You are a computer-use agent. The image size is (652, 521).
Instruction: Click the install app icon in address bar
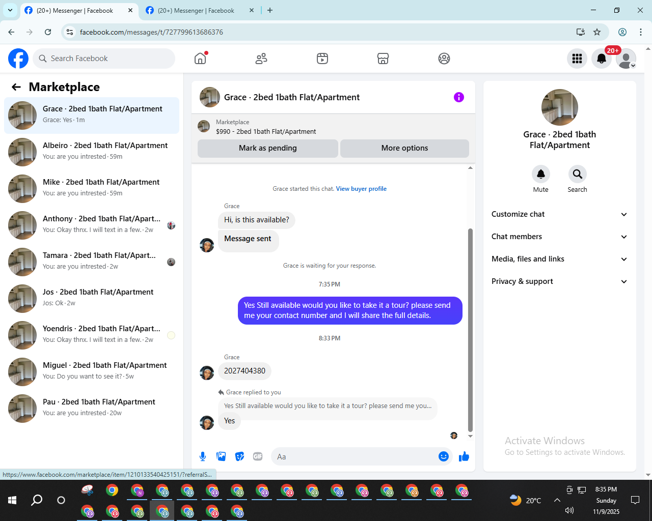580,32
